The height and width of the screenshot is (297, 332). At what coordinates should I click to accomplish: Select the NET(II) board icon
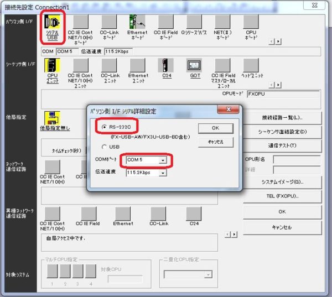tap(222, 22)
